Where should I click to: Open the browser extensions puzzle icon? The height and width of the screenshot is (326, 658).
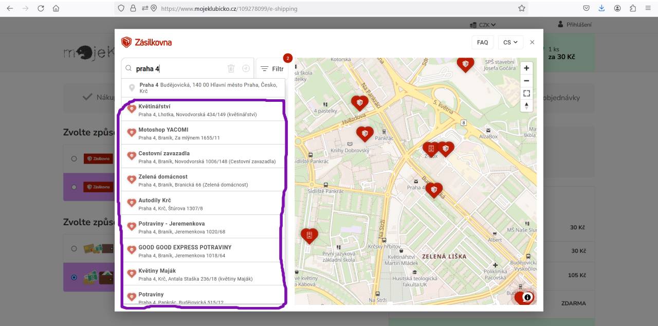[x=633, y=8]
